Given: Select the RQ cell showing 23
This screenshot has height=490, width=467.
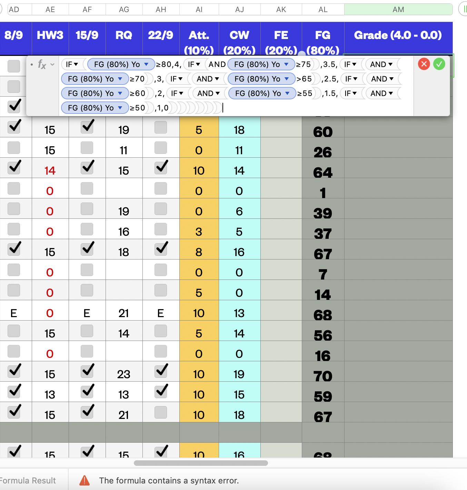Looking at the screenshot, I should pos(124,372).
